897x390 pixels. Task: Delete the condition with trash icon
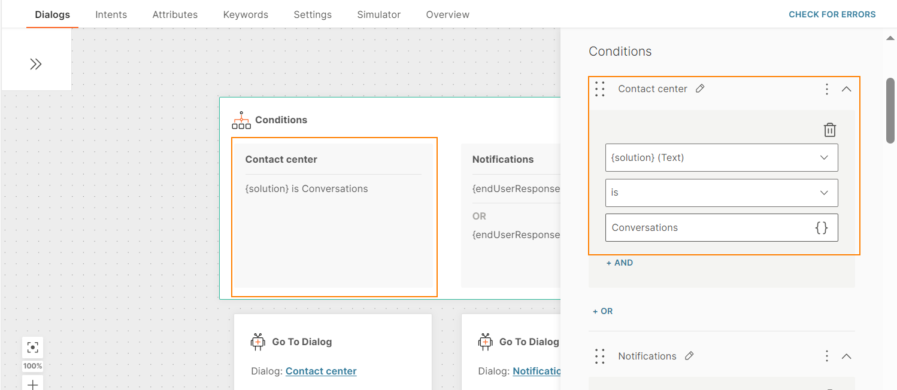[829, 130]
